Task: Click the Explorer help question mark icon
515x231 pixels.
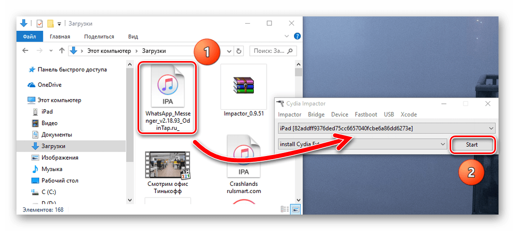Action: pos(297,36)
